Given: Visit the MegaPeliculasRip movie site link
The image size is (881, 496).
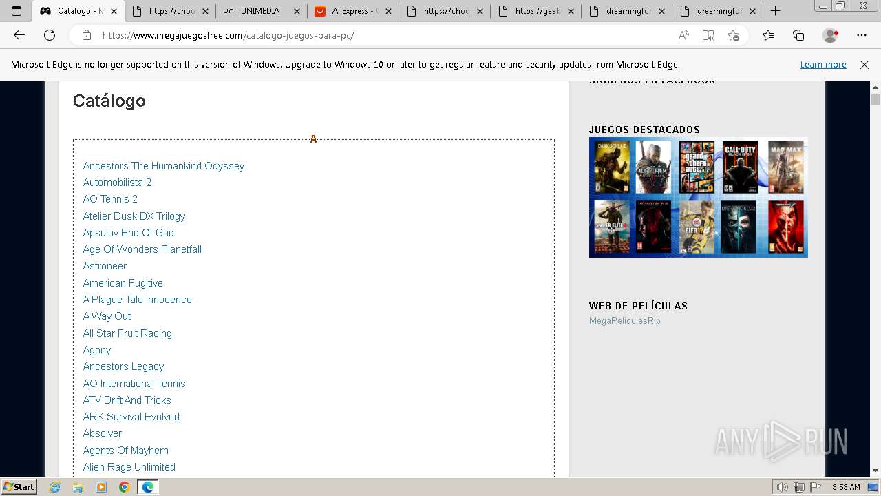Looking at the screenshot, I should pos(625,321).
